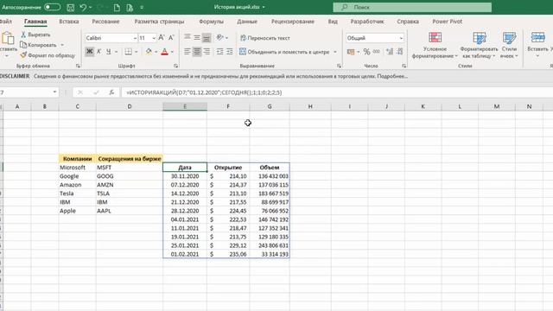Viewport: 553px width, 311px height.
Task: Open merge cells dropdown arrow
Action: [x=335, y=52]
